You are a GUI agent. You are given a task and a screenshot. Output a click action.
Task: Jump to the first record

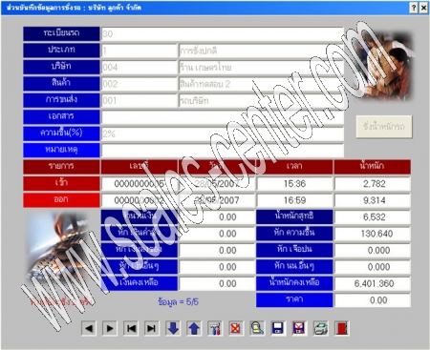tap(131, 328)
